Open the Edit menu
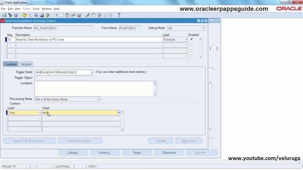Viewport: 303px width, 170px height. (x=10, y=9)
